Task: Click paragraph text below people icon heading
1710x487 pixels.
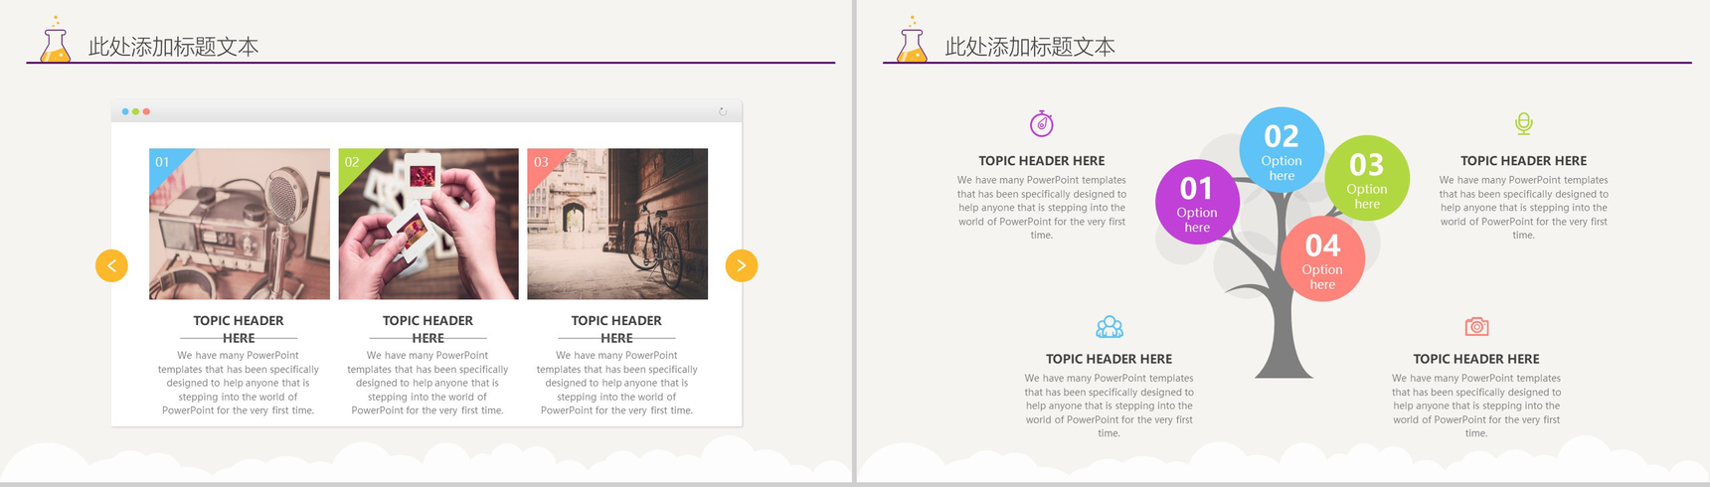Action: (x=1109, y=406)
